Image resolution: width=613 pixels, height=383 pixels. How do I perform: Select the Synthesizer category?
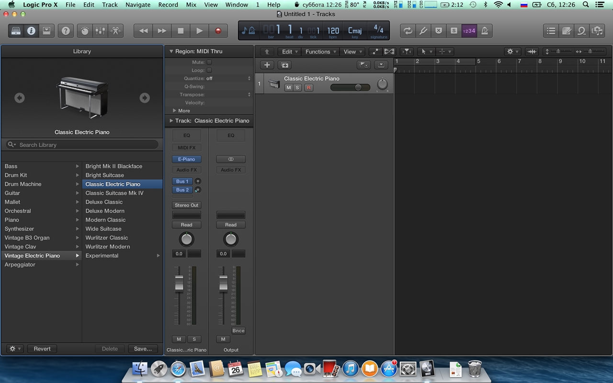coord(41,229)
